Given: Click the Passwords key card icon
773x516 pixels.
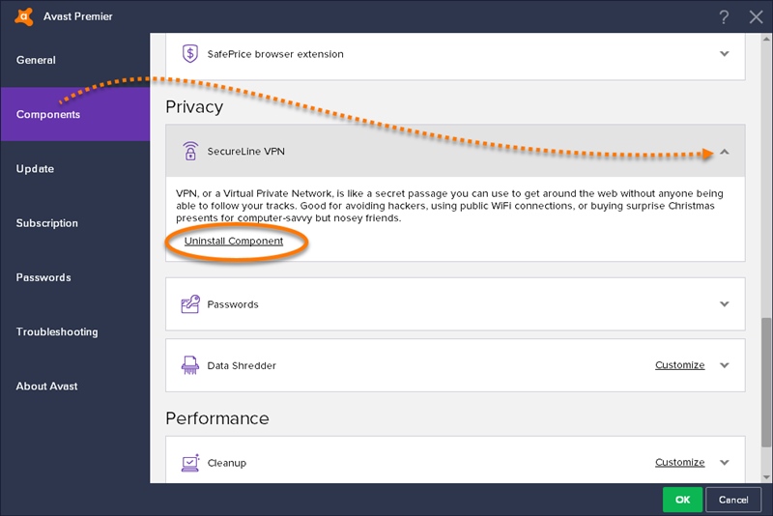Looking at the screenshot, I should pyautogui.click(x=190, y=304).
